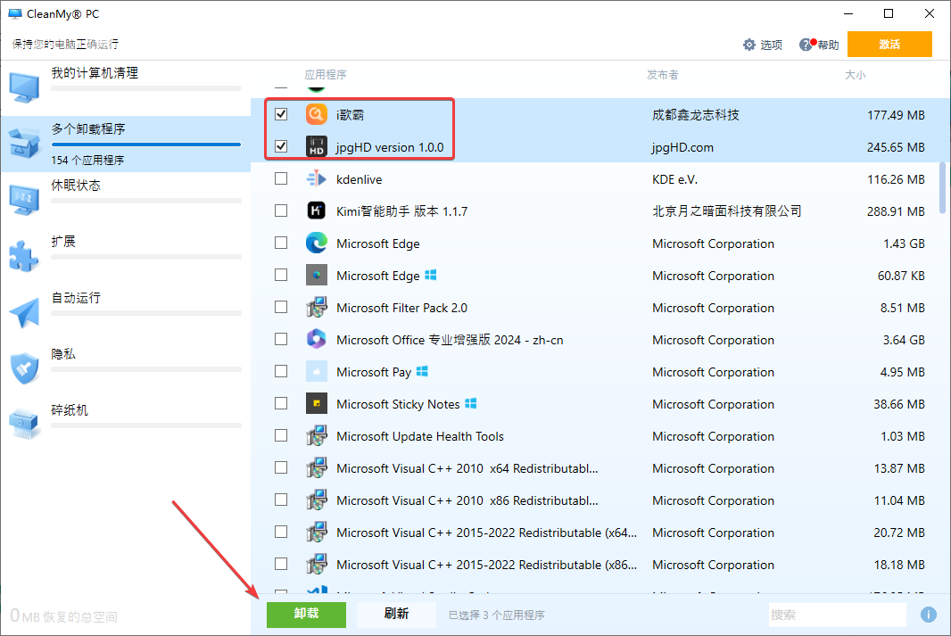Click the jpgHD application icon
The width and height of the screenshot is (951, 636).
pyautogui.click(x=316, y=146)
